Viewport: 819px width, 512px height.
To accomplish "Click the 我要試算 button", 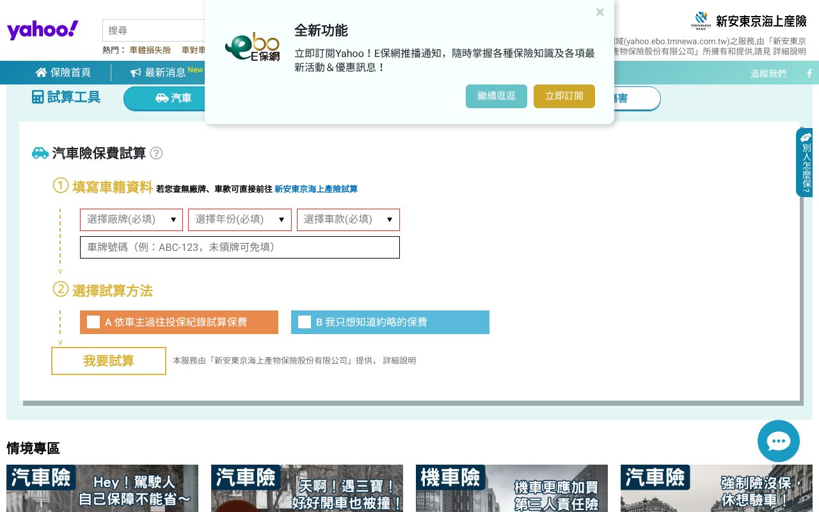I will [108, 360].
